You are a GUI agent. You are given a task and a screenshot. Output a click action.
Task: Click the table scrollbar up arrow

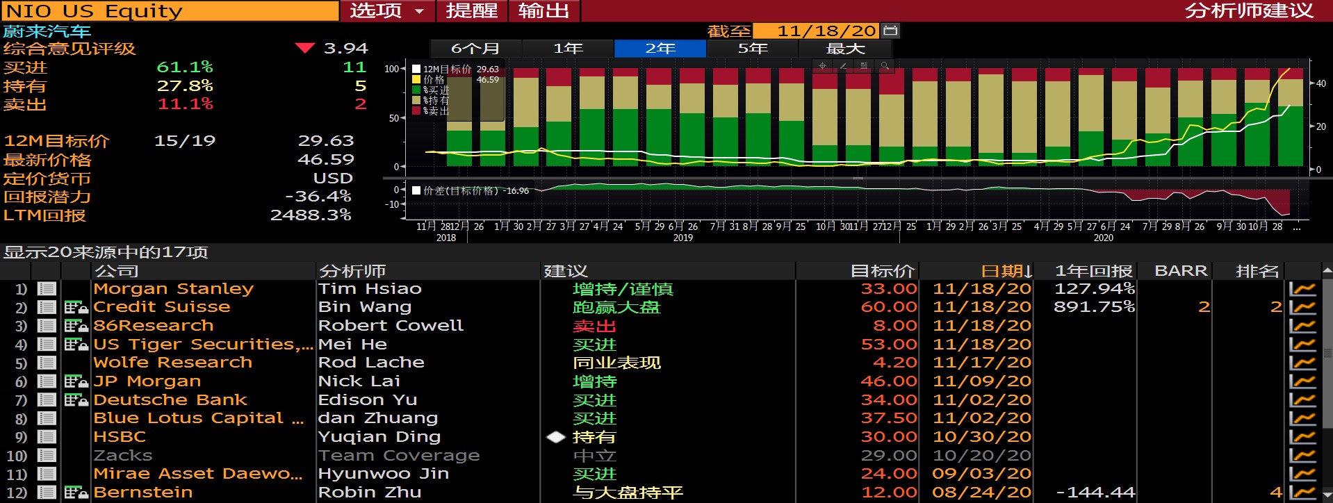pos(1327,270)
